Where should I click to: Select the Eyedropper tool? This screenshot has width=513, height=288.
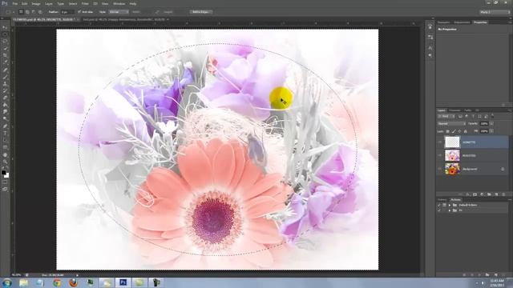[x=5, y=62]
